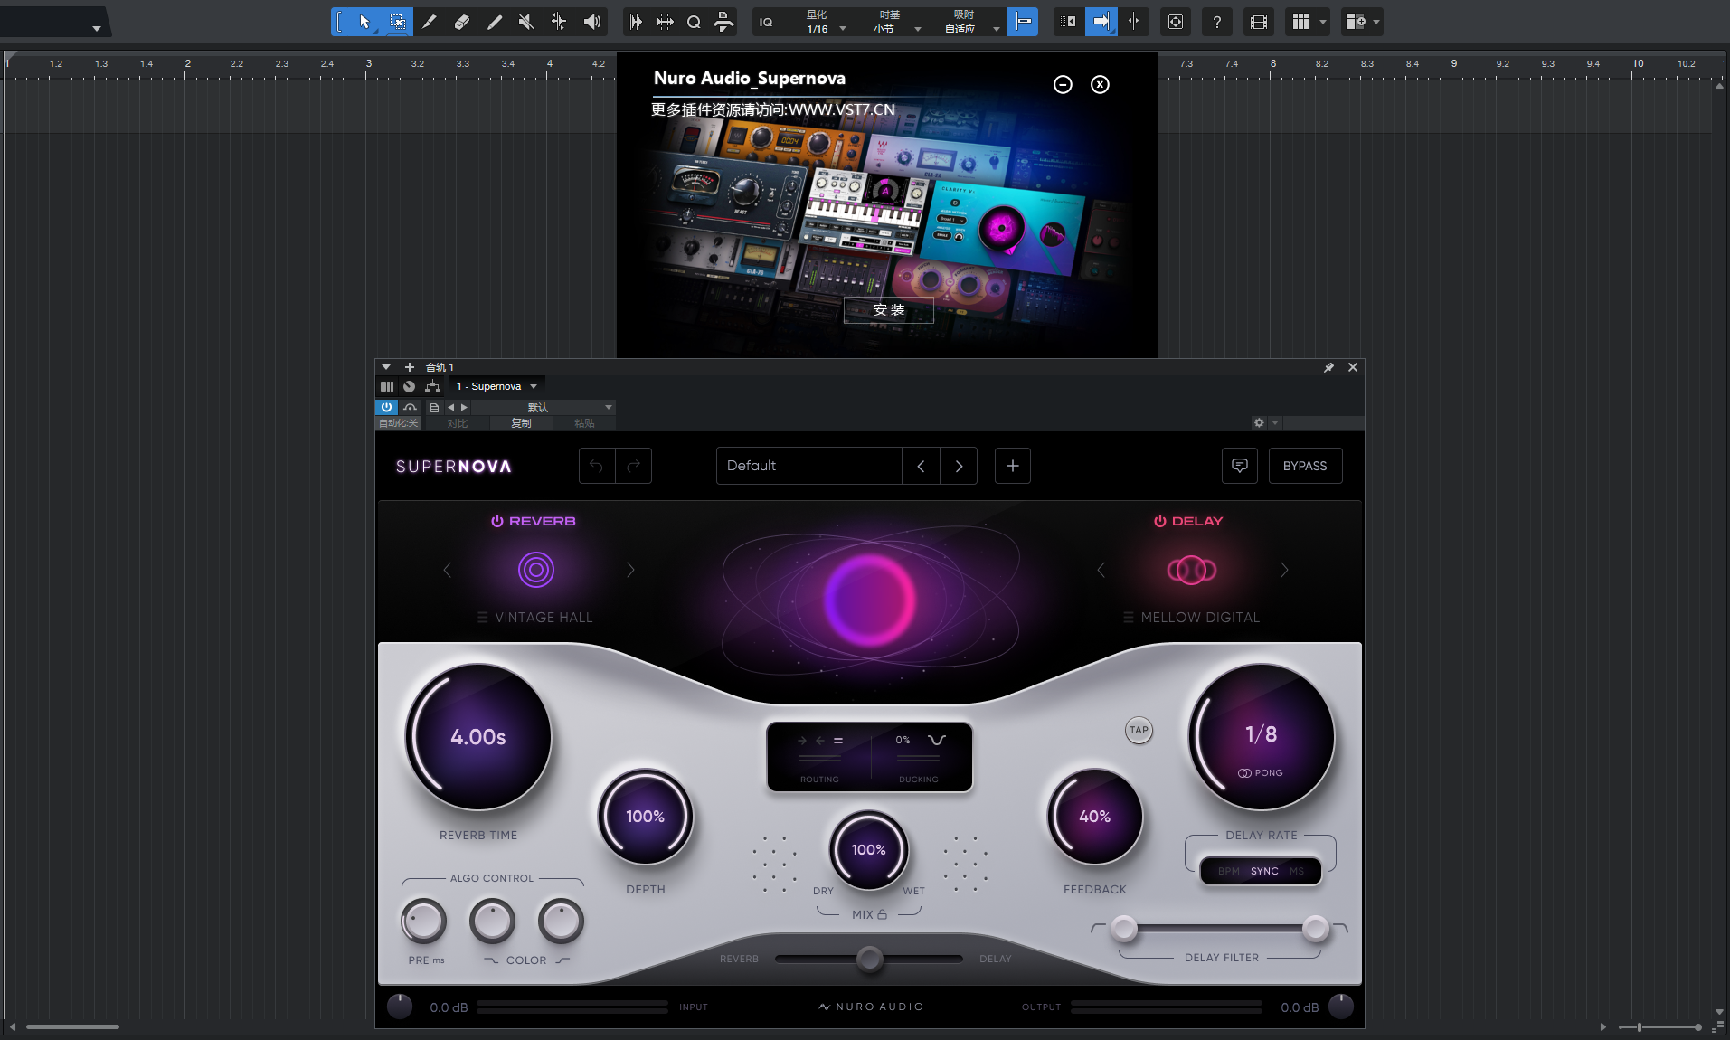This screenshot has width=1730, height=1040.
Task: Toggle the REVERB section power
Action: 496,521
